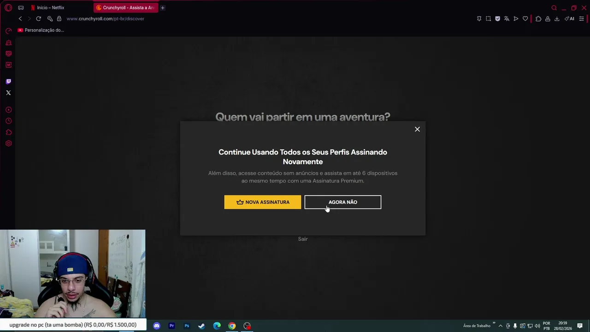Open the extensions cube sidebar icon
The height and width of the screenshot is (332, 590).
(8, 132)
